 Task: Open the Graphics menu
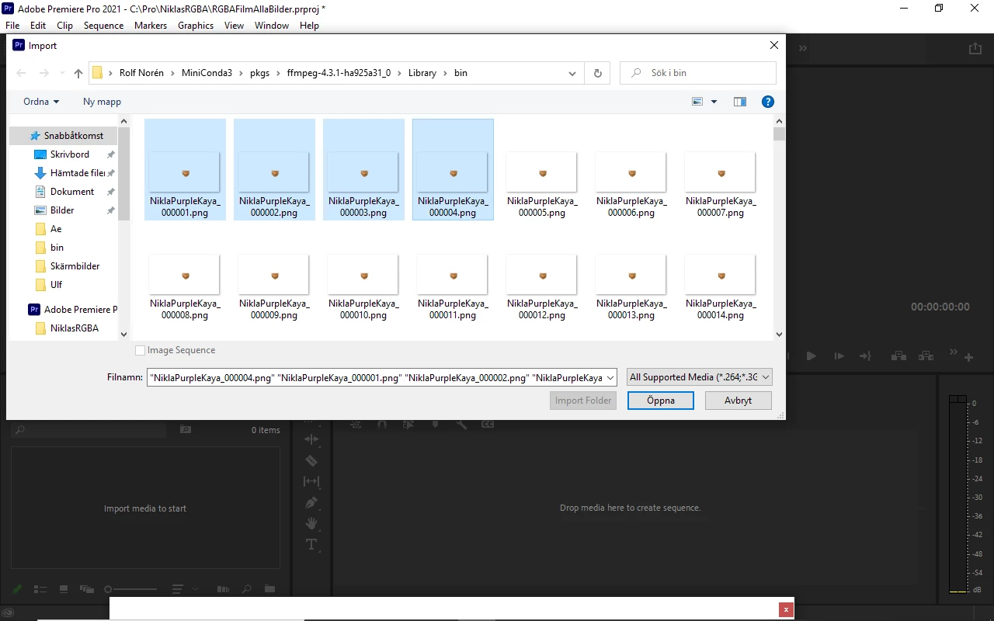click(196, 26)
